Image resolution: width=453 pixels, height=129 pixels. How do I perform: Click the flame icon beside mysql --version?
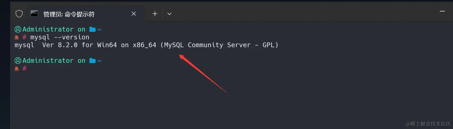17,37
